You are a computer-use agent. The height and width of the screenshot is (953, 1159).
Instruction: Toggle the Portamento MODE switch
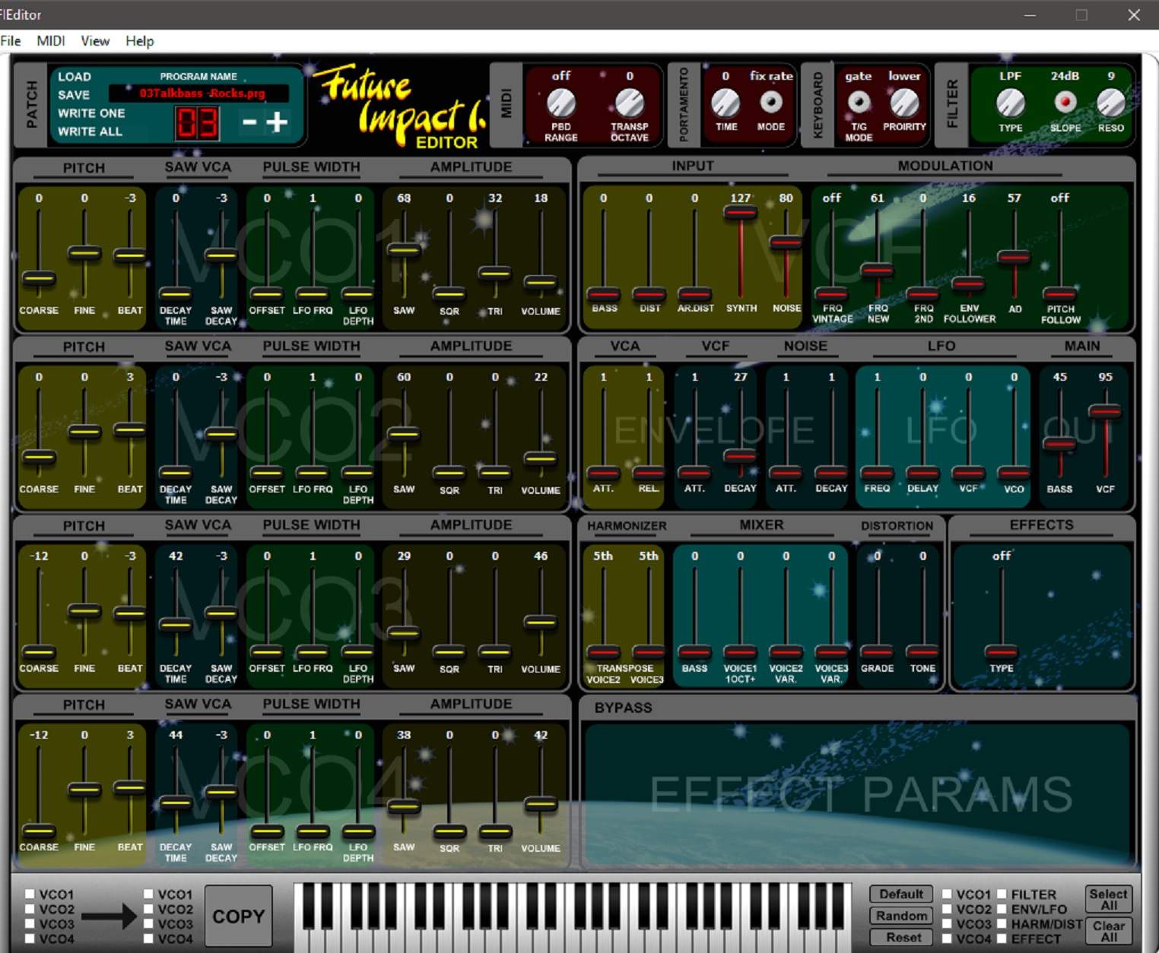[771, 102]
